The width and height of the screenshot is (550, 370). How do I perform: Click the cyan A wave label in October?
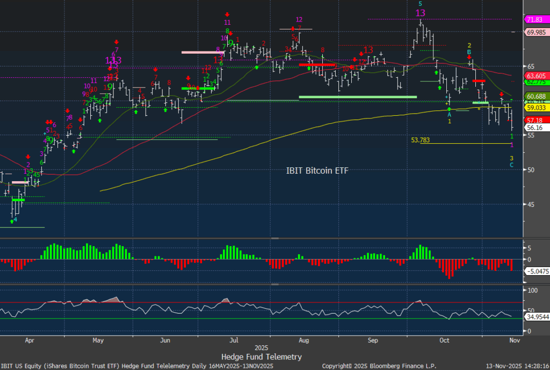[x=450, y=115]
